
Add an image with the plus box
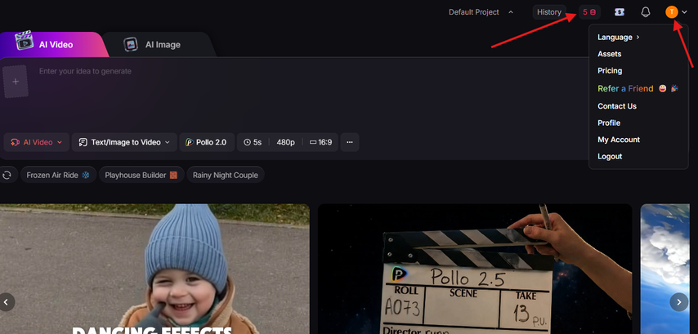pos(16,82)
